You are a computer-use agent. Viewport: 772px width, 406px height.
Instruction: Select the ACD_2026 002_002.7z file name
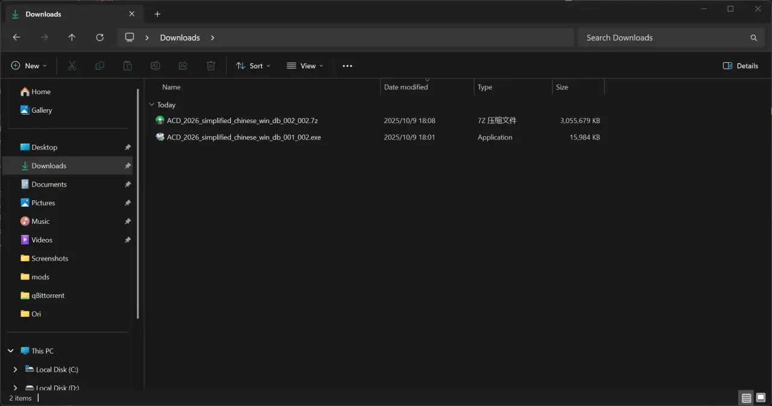(x=242, y=121)
